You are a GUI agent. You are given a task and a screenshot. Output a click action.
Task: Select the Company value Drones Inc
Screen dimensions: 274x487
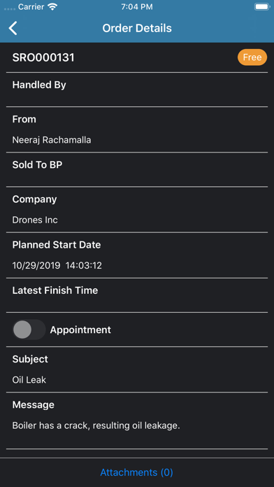coord(35,220)
